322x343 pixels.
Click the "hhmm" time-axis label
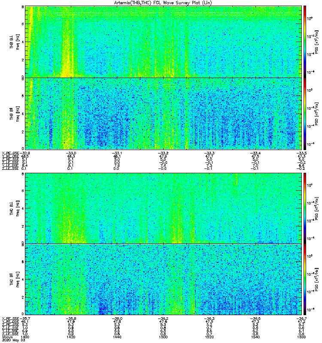(x=7, y=337)
